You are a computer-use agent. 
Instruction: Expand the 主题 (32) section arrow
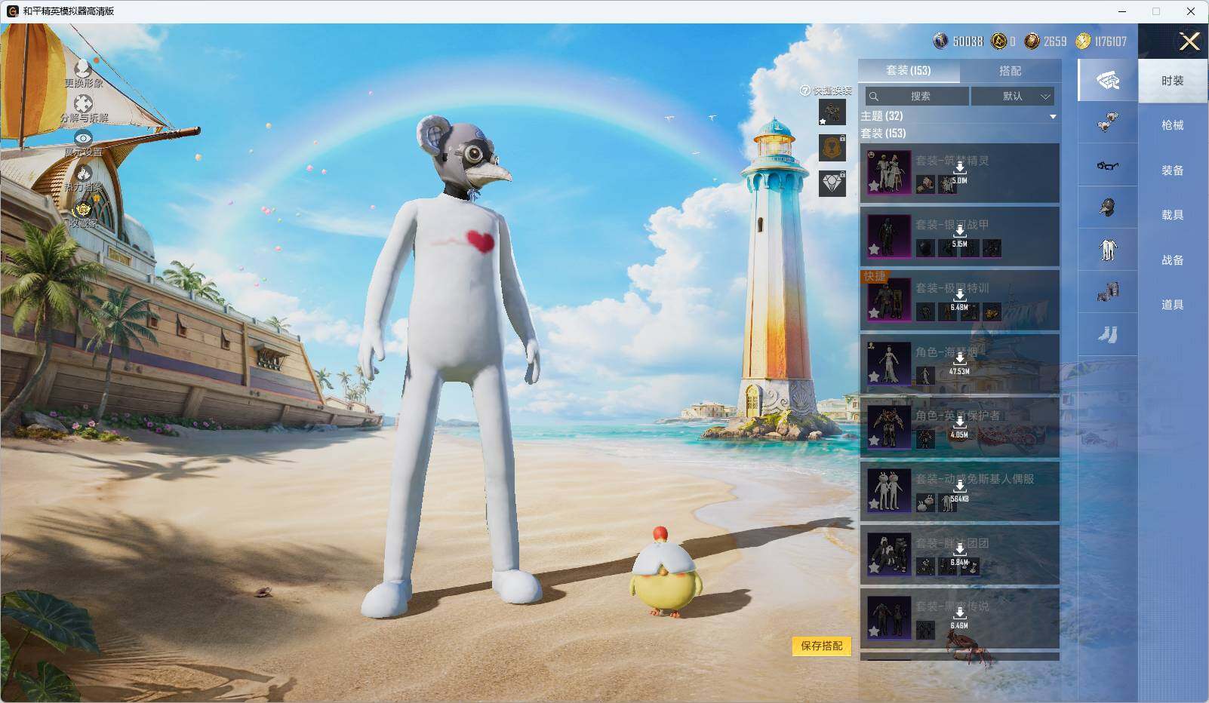tap(1053, 117)
